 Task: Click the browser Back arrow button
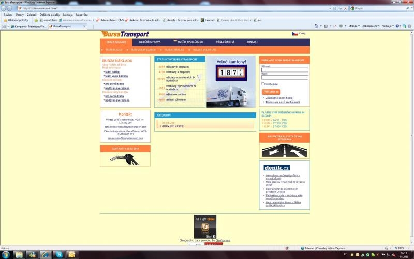click(4, 8)
